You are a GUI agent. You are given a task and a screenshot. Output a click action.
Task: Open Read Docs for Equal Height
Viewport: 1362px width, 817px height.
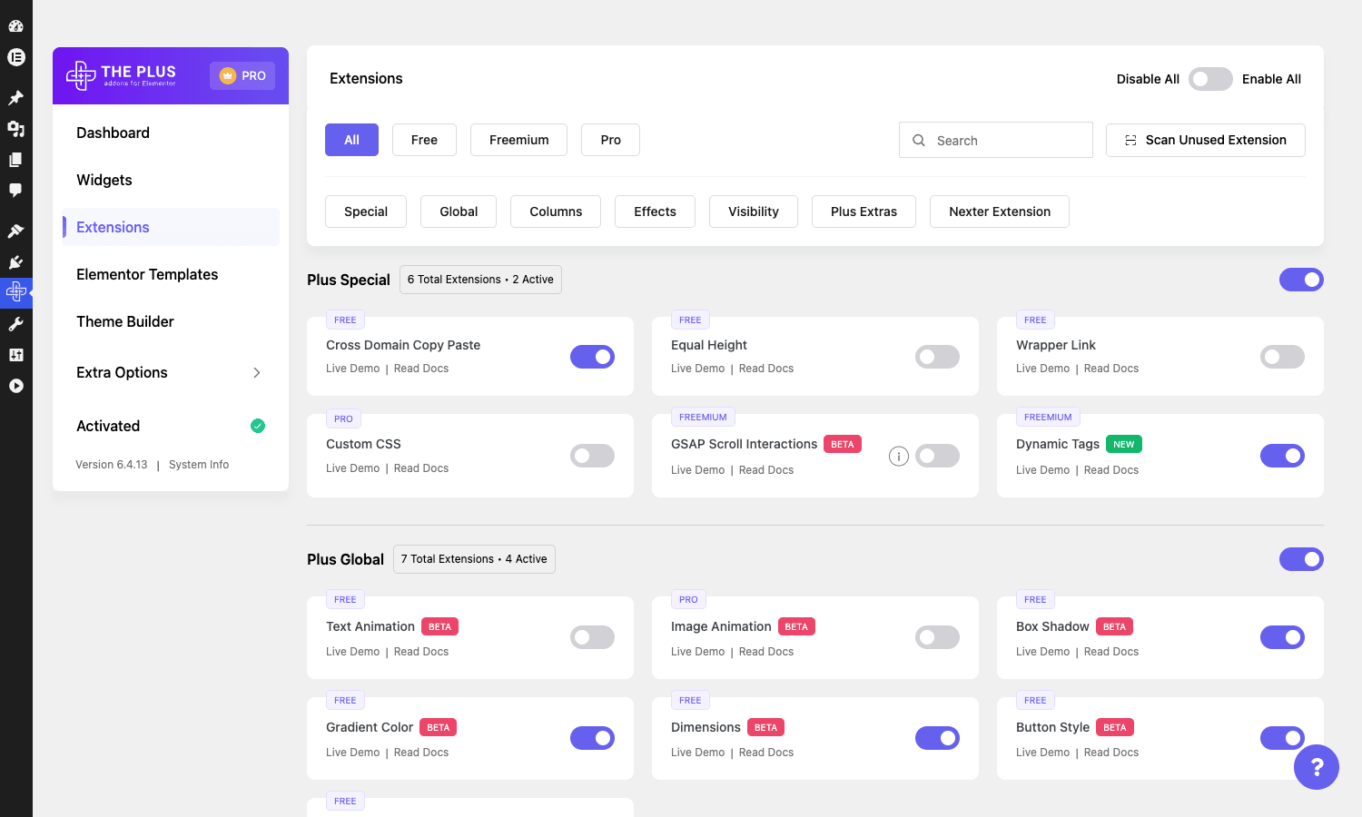pos(766,369)
